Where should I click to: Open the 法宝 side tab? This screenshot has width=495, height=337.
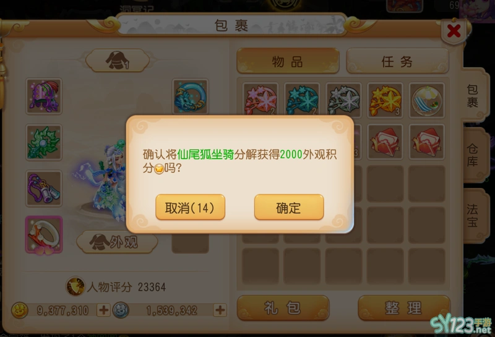click(473, 216)
